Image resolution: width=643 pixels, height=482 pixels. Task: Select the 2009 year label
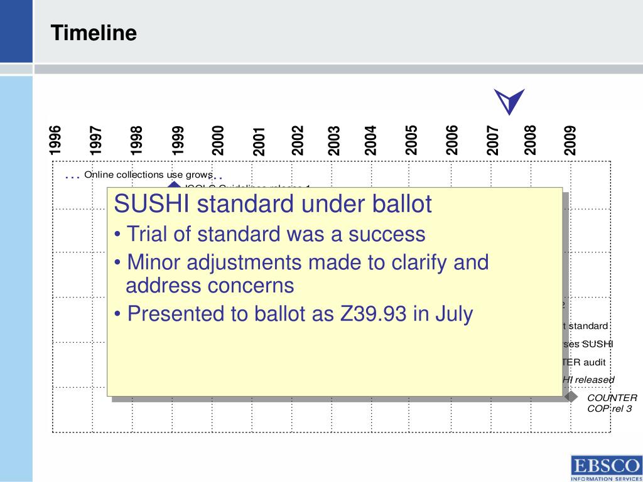click(x=570, y=140)
